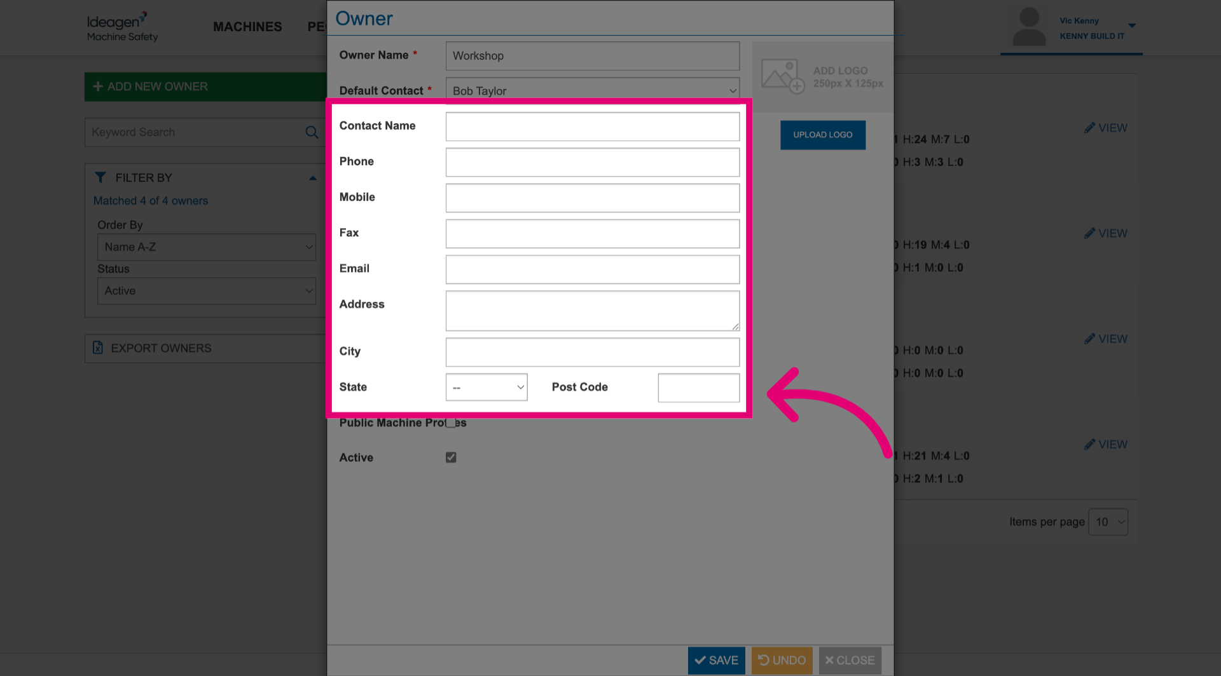Toggle the Active checkbox

(451, 457)
